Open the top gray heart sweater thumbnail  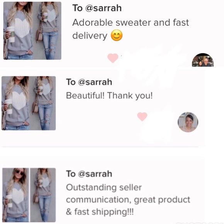click(32, 31)
